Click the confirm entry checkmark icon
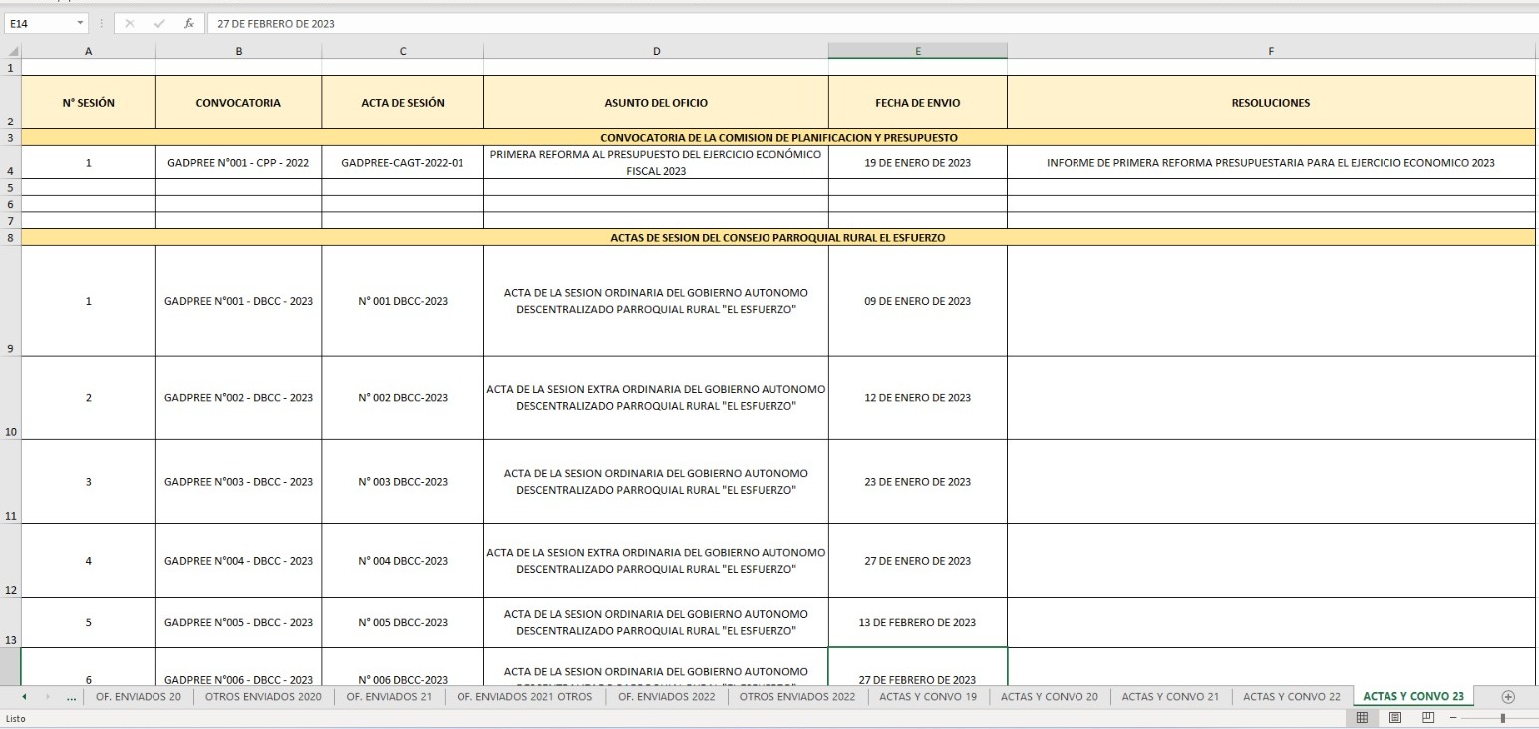The width and height of the screenshot is (1539, 729). 158,24
